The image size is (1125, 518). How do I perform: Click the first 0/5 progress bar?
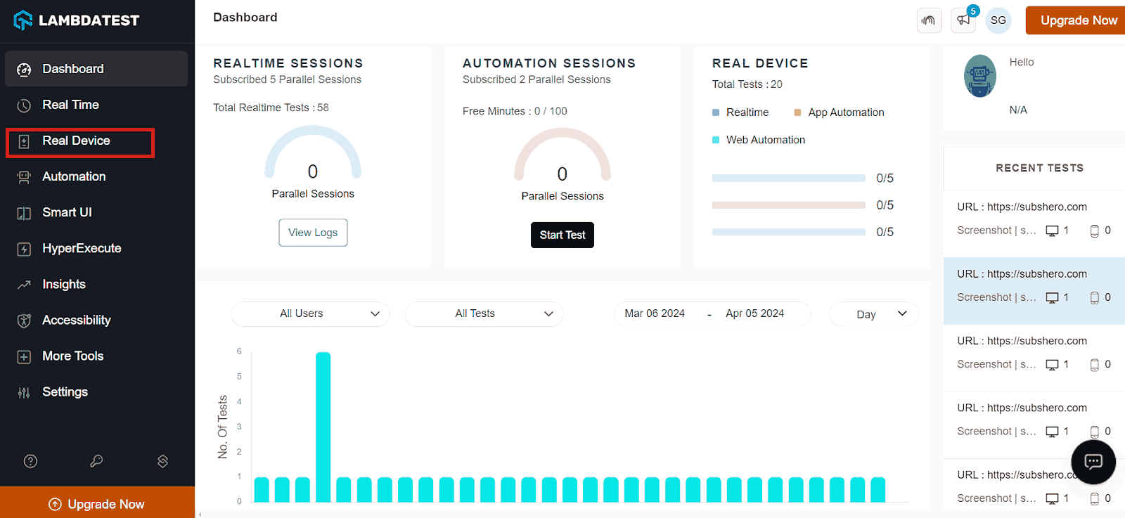(x=788, y=179)
